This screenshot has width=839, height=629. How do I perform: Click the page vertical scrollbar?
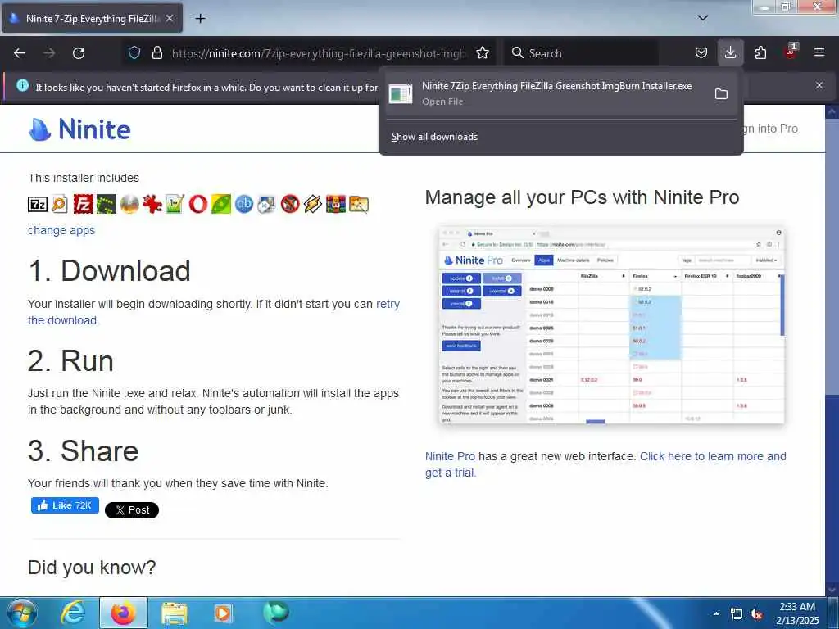pos(832,350)
